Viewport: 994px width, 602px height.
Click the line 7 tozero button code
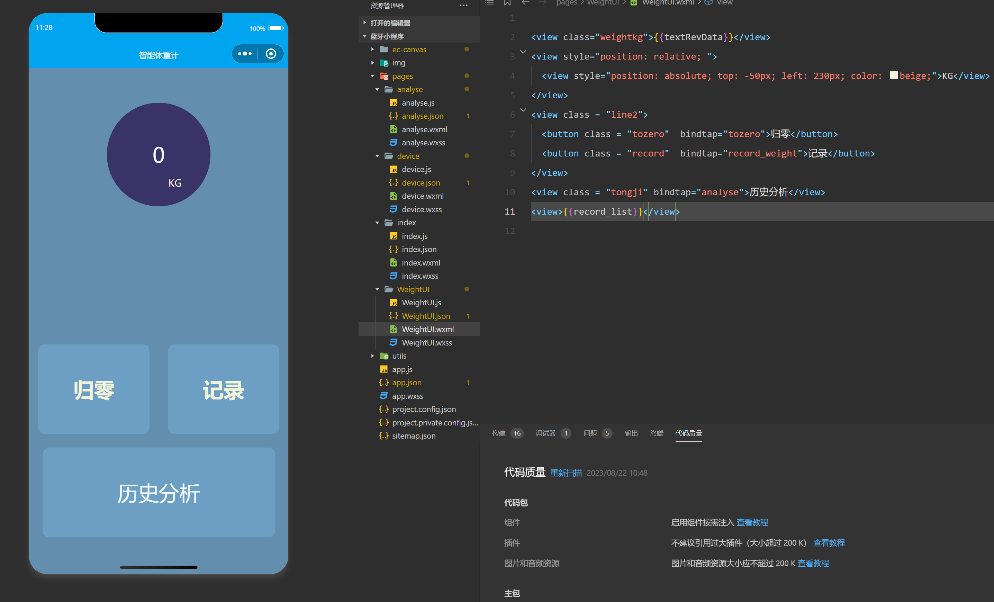(x=689, y=134)
